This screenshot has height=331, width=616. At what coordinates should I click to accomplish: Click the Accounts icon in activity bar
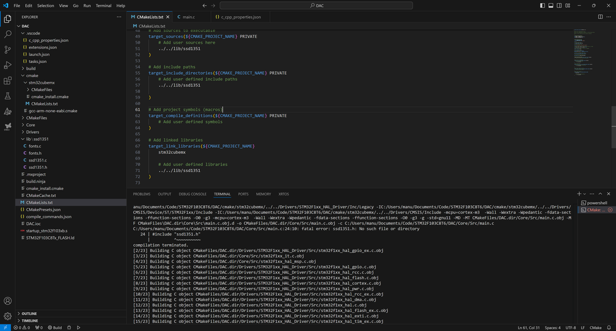7,301
